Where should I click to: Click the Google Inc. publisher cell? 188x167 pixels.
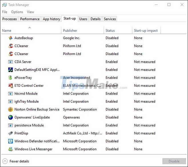click(72, 38)
